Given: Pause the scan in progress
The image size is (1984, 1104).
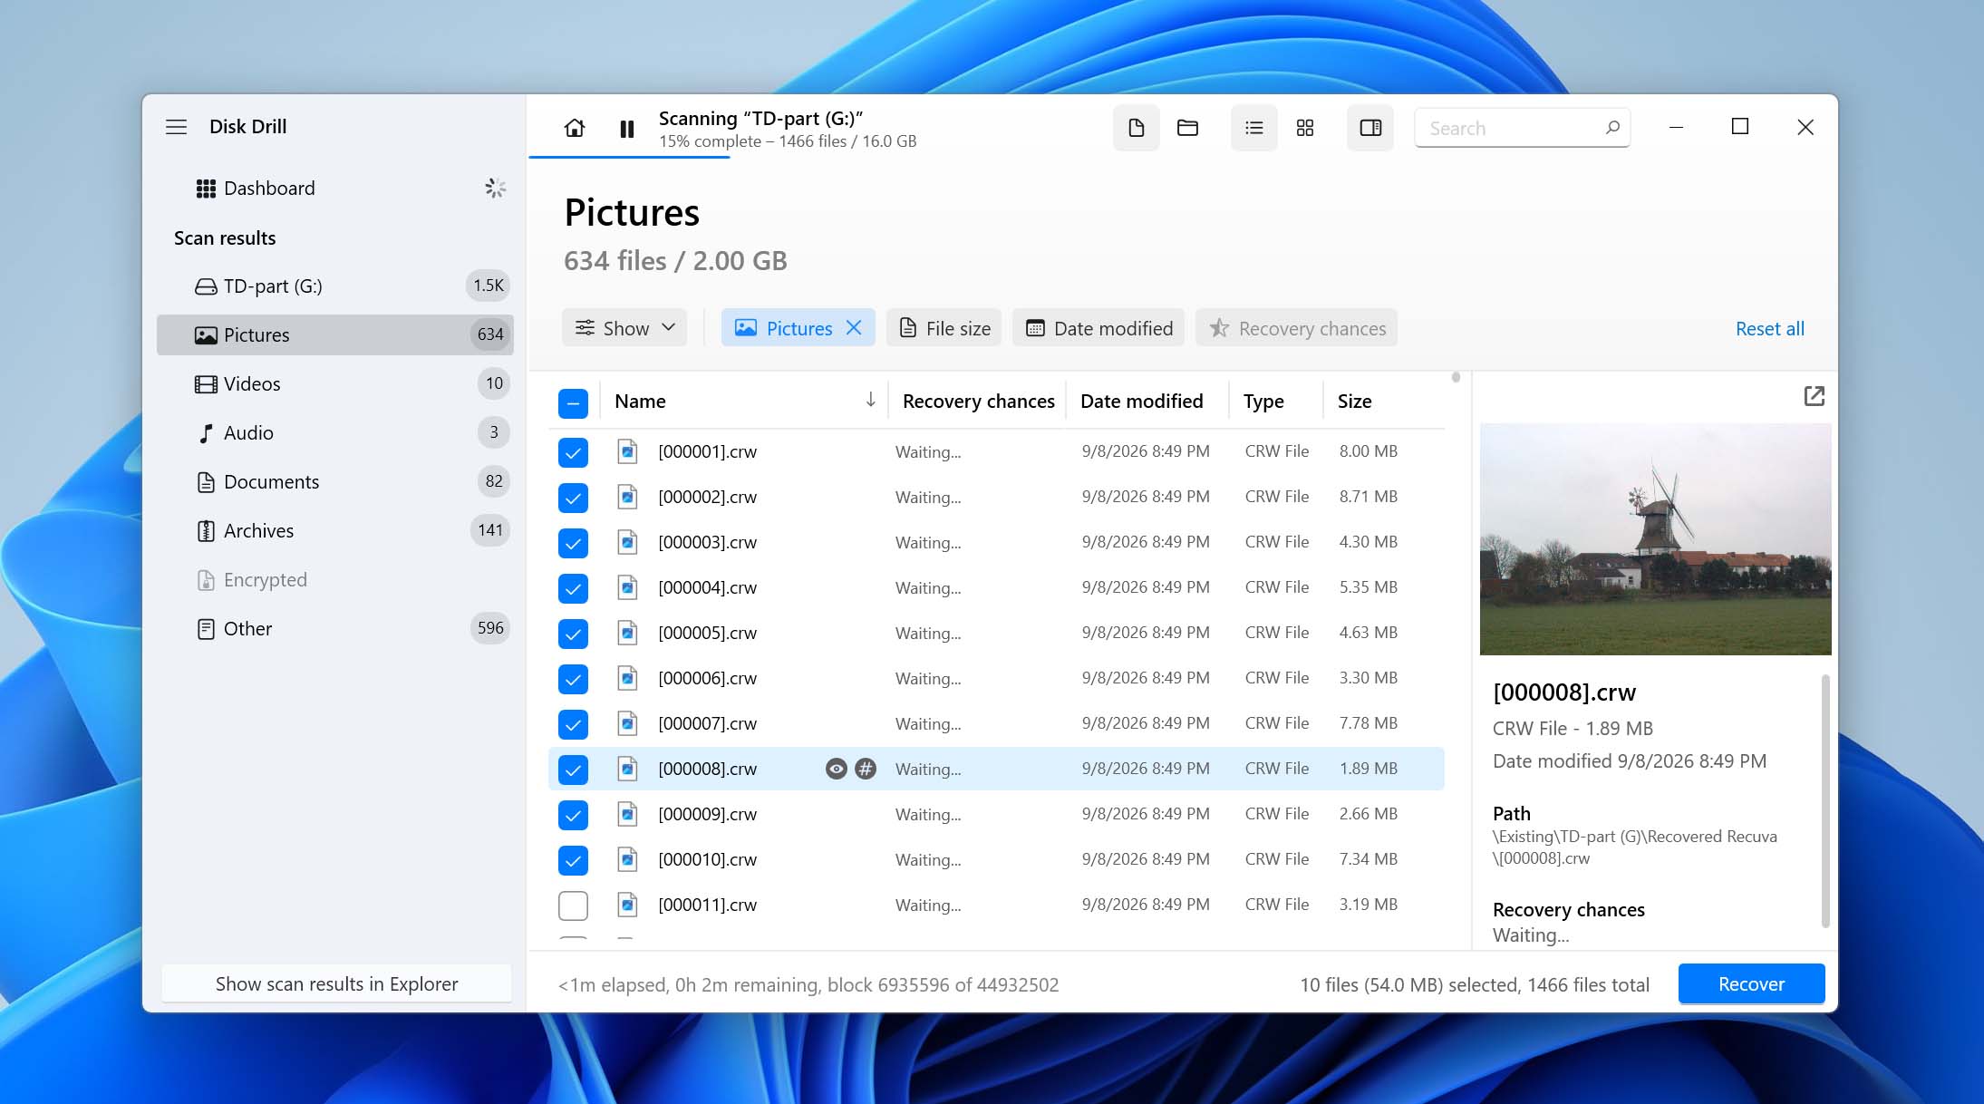Looking at the screenshot, I should [x=626, y=129].
